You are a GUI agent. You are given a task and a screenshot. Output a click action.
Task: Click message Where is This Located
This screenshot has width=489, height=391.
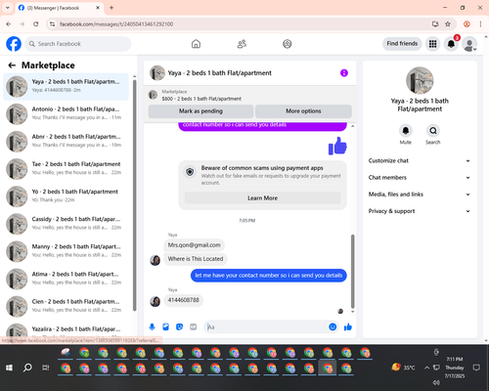[x=196, y=259]
